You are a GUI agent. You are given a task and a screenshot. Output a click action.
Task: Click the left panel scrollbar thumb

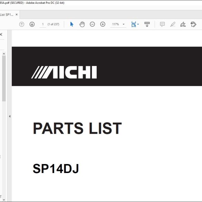(x=4, y=78)
